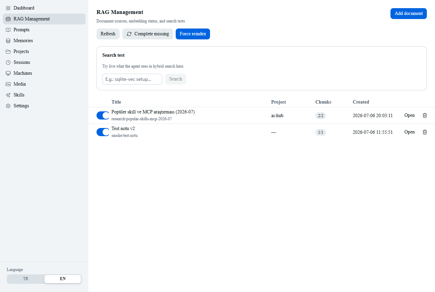Click the path research/popular-skills-mcp-2026-07
This screenshot has height=292, width=435.
[142, 119]
